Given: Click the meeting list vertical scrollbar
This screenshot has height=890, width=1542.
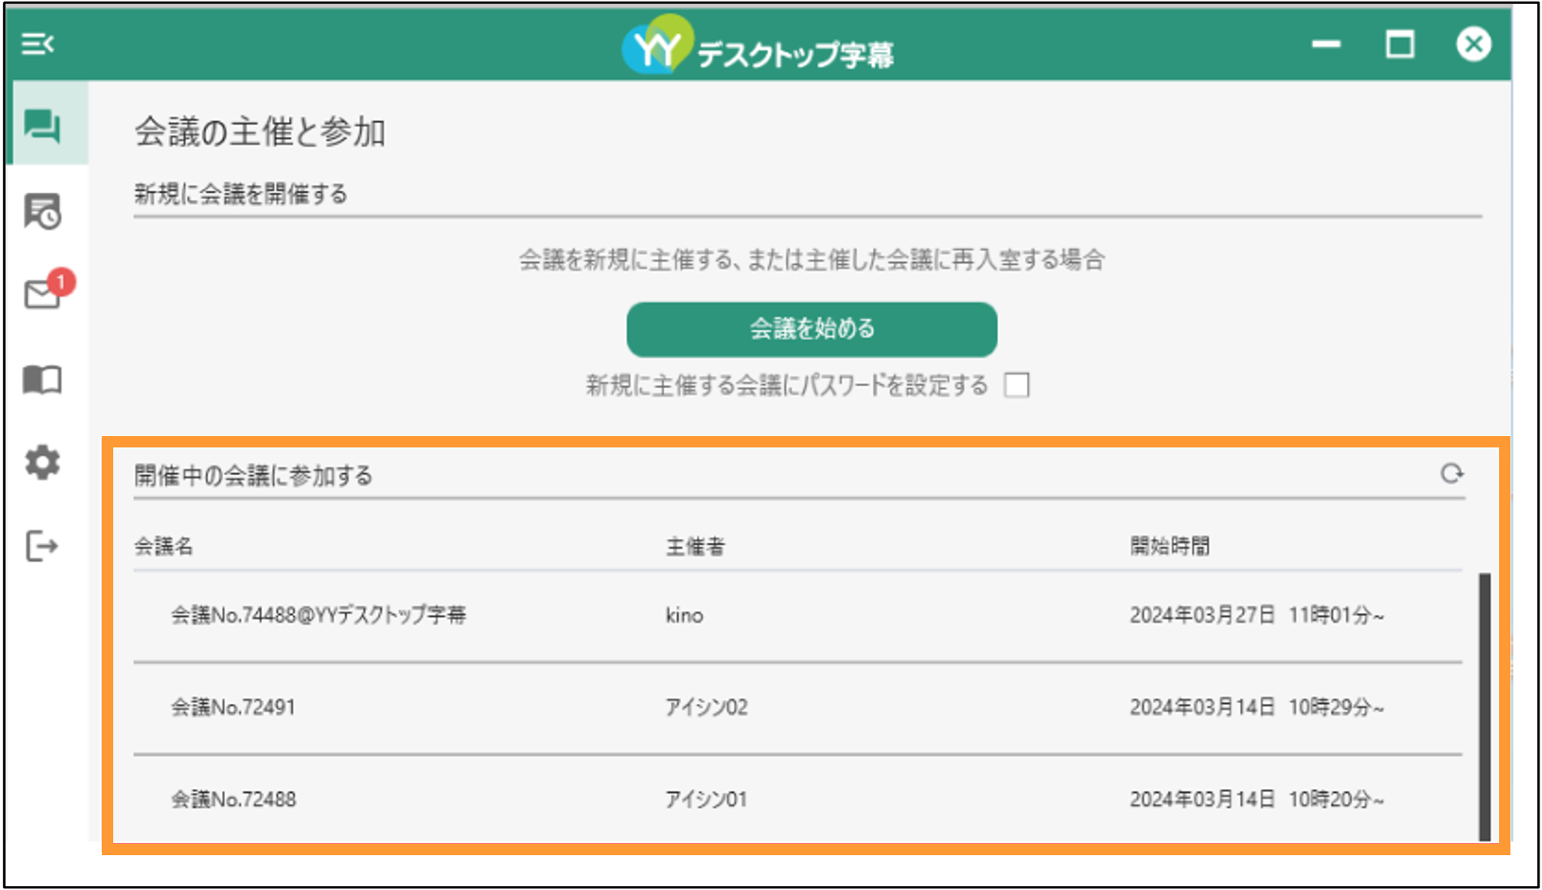Looking at the screenshot, I should (1485, 707).
